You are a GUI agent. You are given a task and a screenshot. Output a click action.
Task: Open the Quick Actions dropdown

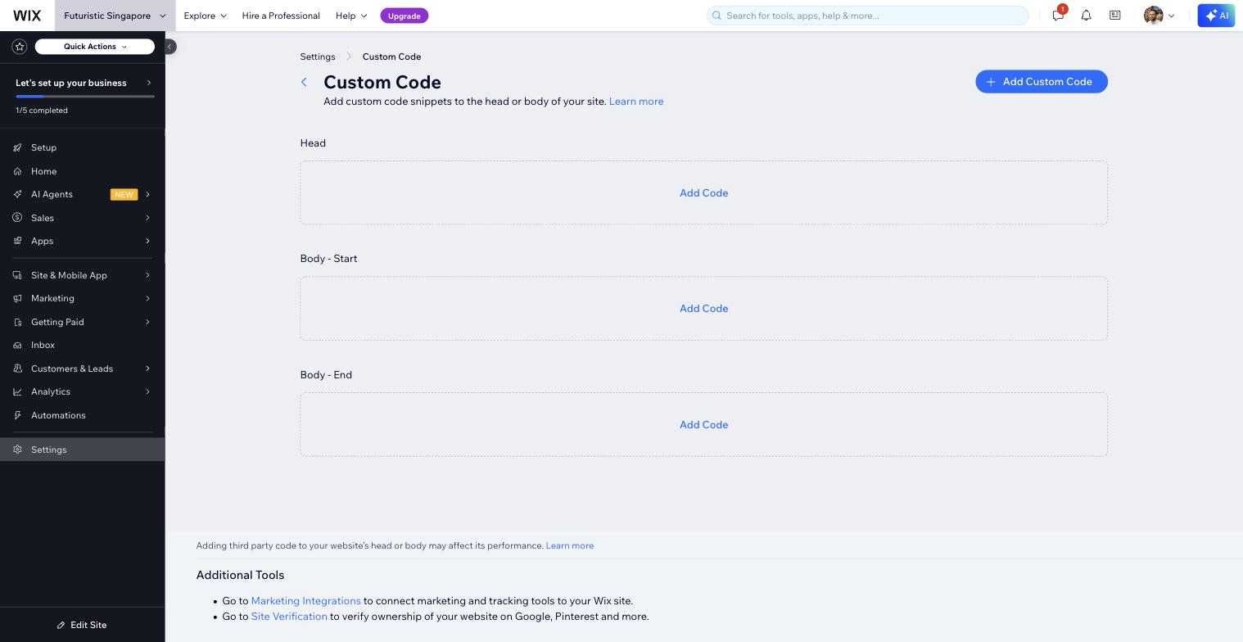coord(95,47)
